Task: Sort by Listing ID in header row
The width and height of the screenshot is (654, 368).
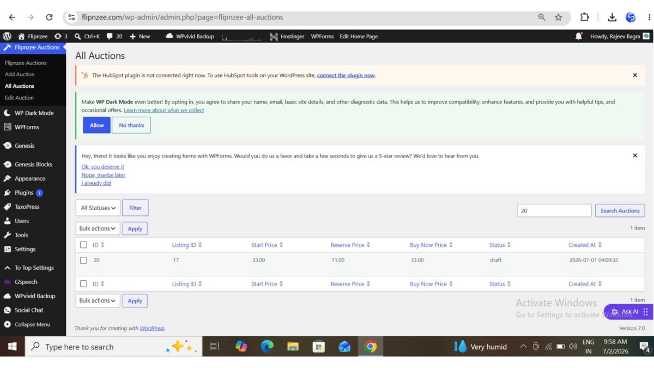Action: pos(187,245)
